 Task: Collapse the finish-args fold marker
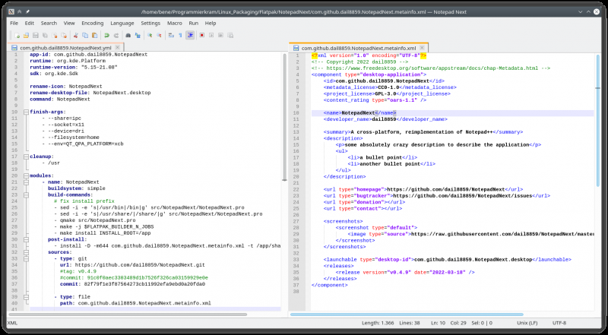26,112
